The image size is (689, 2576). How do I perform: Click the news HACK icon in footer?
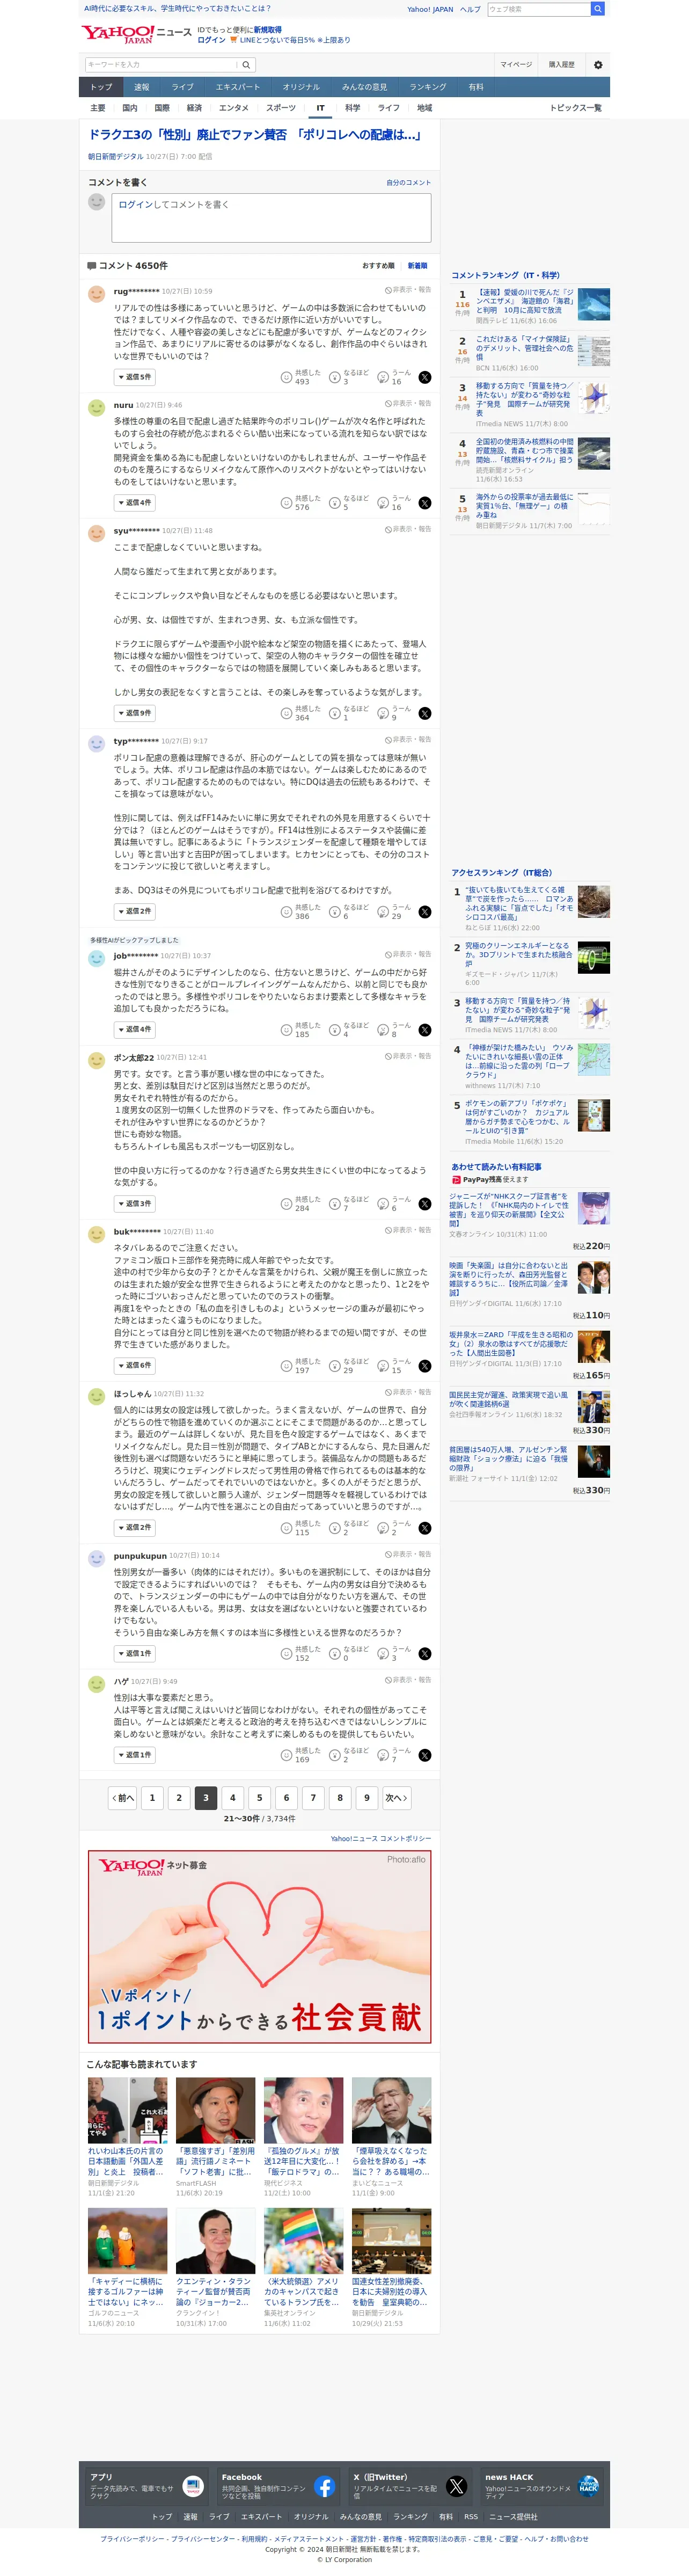pyautogui.click(x=588, y=2486)
